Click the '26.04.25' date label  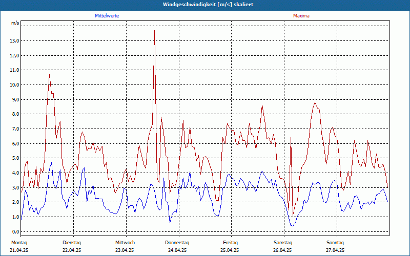pyautogui.click(x=282, y=250)
